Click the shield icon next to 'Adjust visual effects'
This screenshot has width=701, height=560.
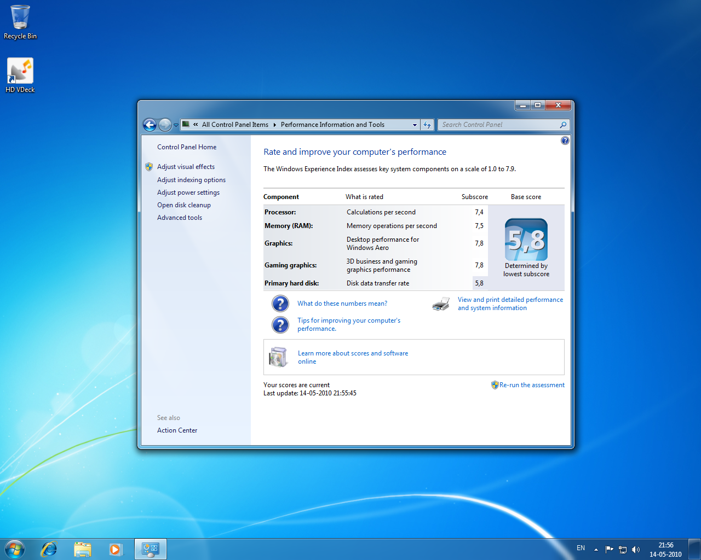(x=149, y=166)
